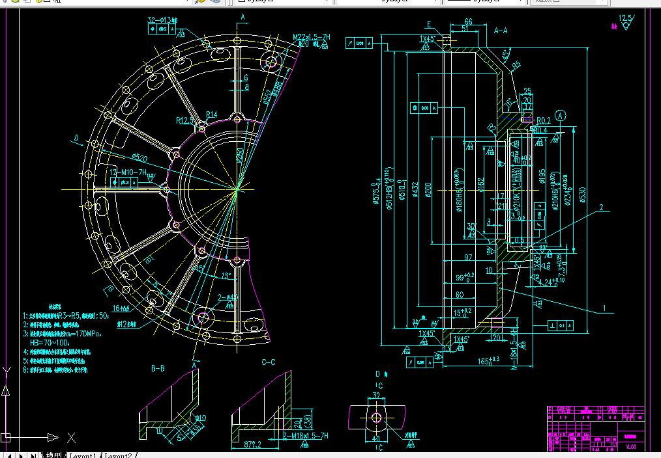Viewport: 661px width, 458px height.
Task: Select the B-B section view label
Action: tap(158, 369)
